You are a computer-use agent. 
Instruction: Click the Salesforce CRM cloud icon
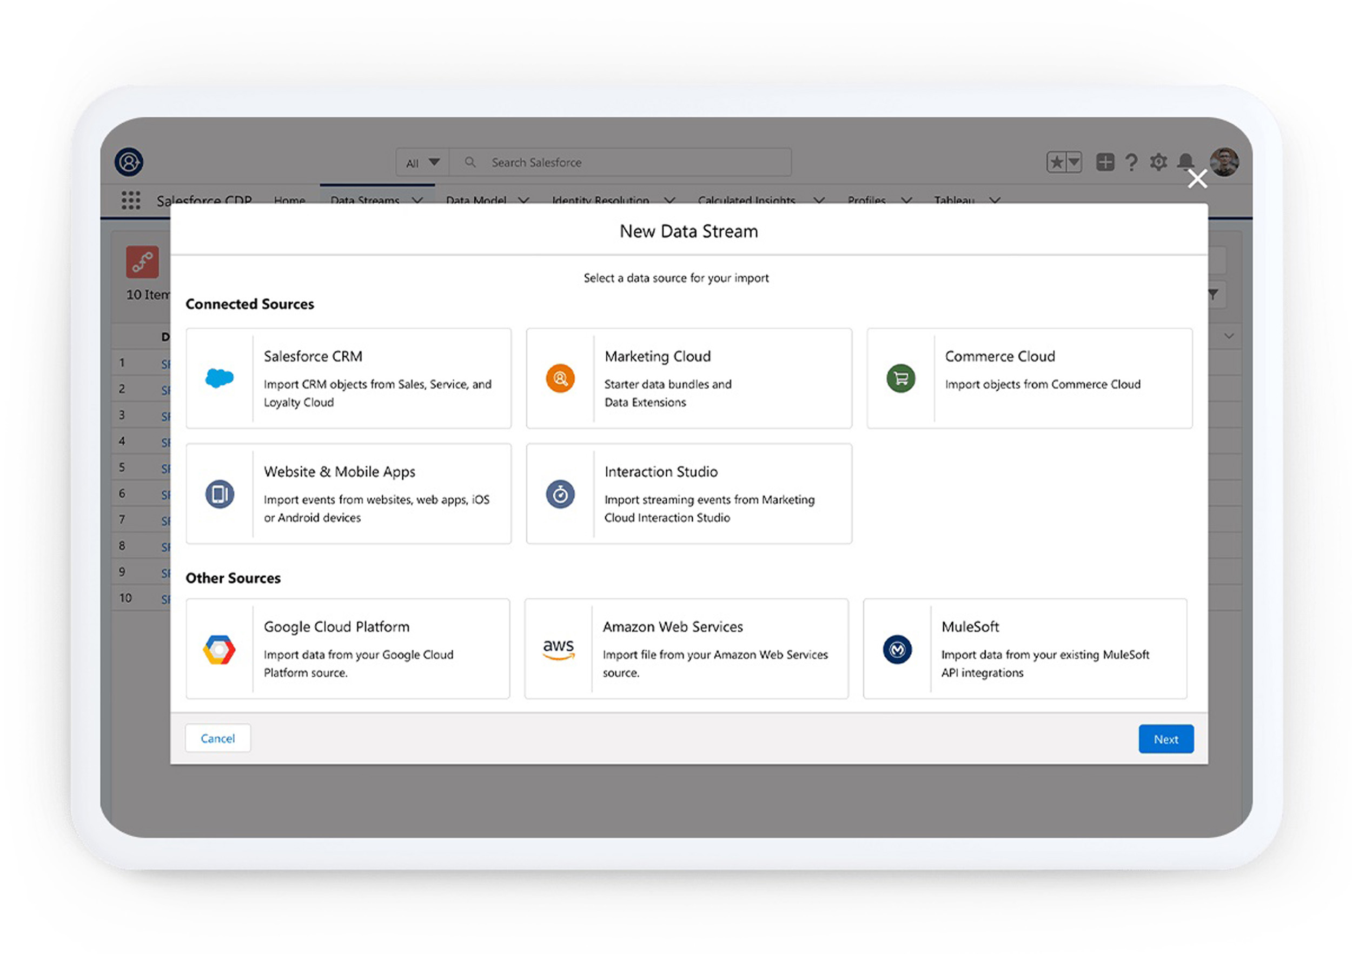(219, 378)
